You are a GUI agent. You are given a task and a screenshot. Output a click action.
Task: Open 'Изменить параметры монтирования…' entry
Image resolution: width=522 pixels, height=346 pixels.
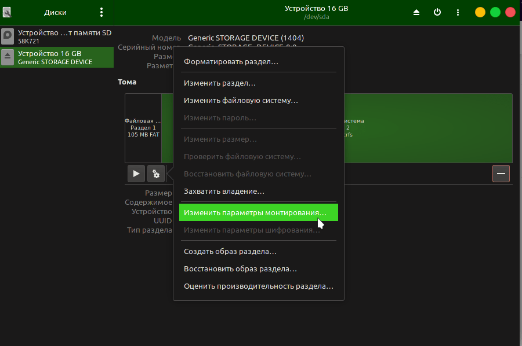[x=255, y=213]
